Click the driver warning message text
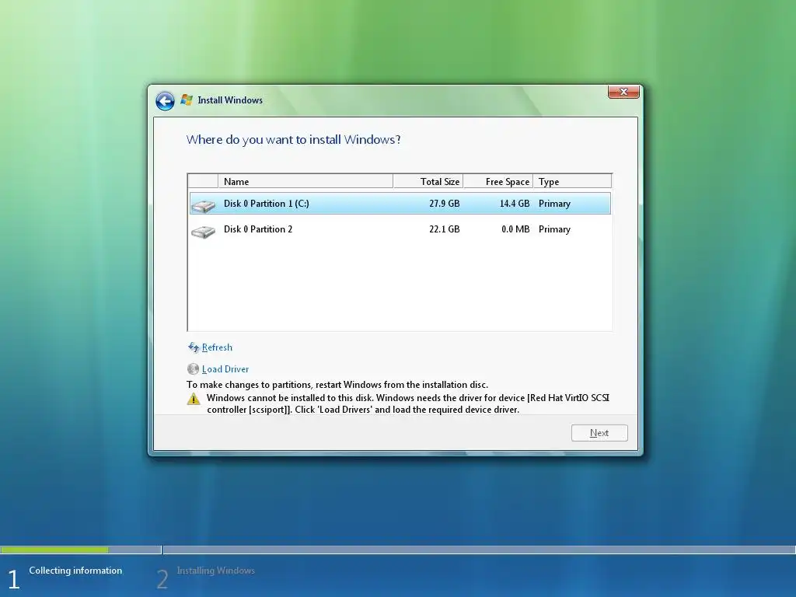This screenshot has width=796, height=597. pos(408,403)
